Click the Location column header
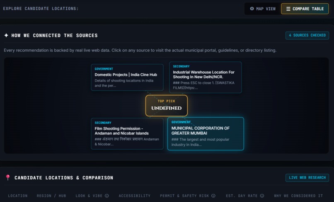The image size is (334, 202). tap(18, 196)
